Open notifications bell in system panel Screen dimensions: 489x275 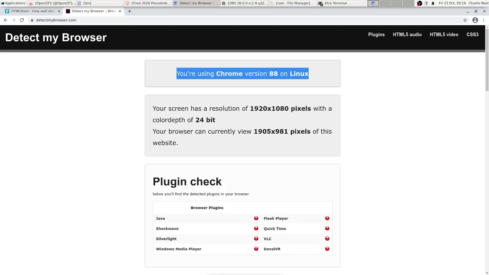point(433,3)
